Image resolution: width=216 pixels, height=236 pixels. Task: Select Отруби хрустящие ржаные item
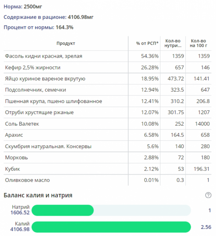[x=39, y=112]
